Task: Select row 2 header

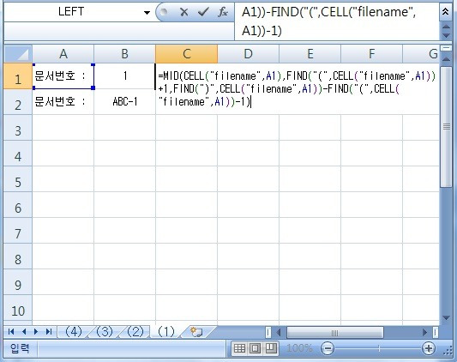Action: [x=18, y=102]
